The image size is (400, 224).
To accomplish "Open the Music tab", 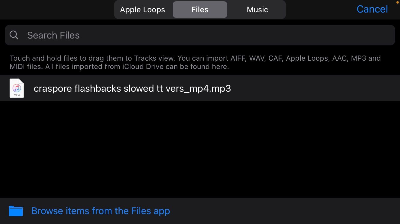I will pos(257,10).
